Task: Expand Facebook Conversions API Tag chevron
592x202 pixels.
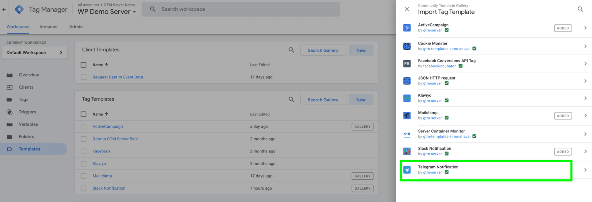Action: (x=585, y=63)
